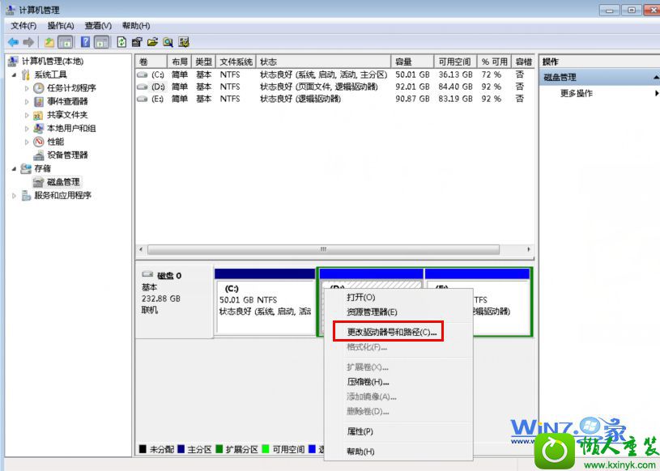Click the 事件查看器 tree icon

pyautogui.click(x=39, y=101)
